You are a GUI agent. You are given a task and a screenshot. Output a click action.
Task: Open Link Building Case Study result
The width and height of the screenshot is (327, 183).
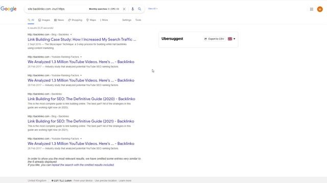coord(82,40)
